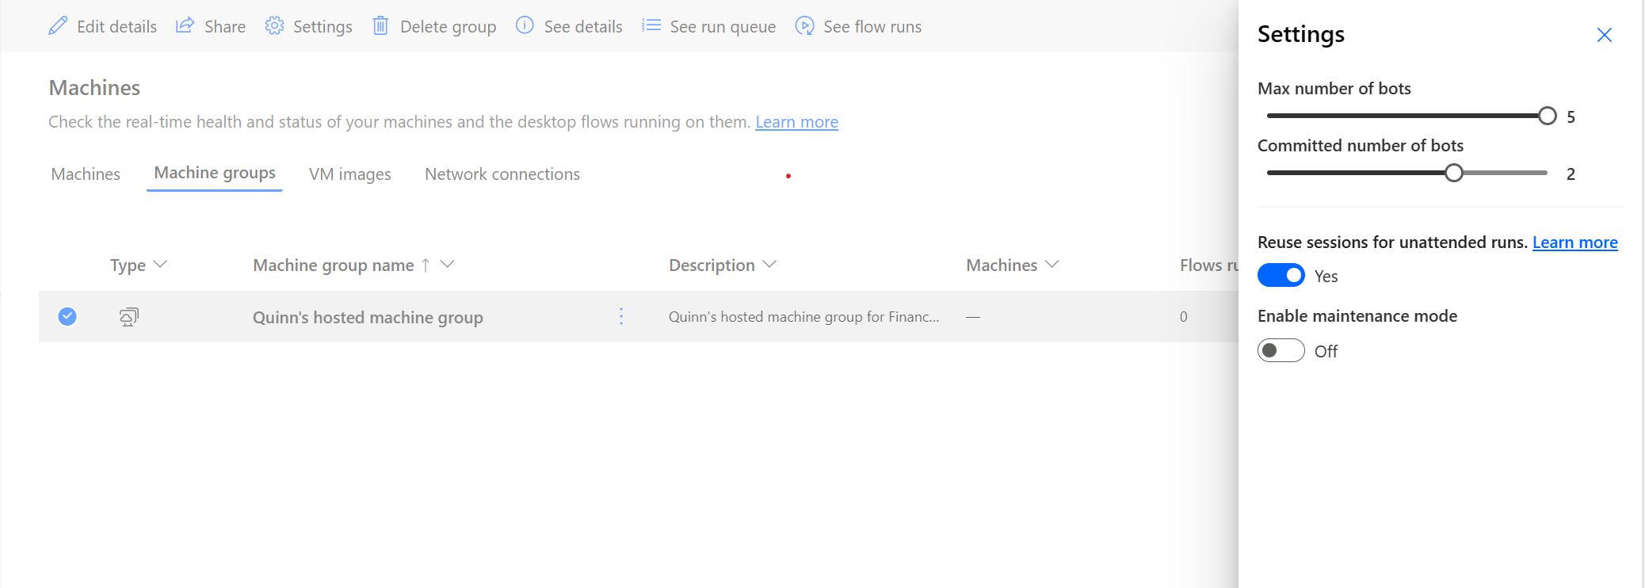Expand the Type column dropdown
Screen dimensions: 1645x588
point(160,264)
